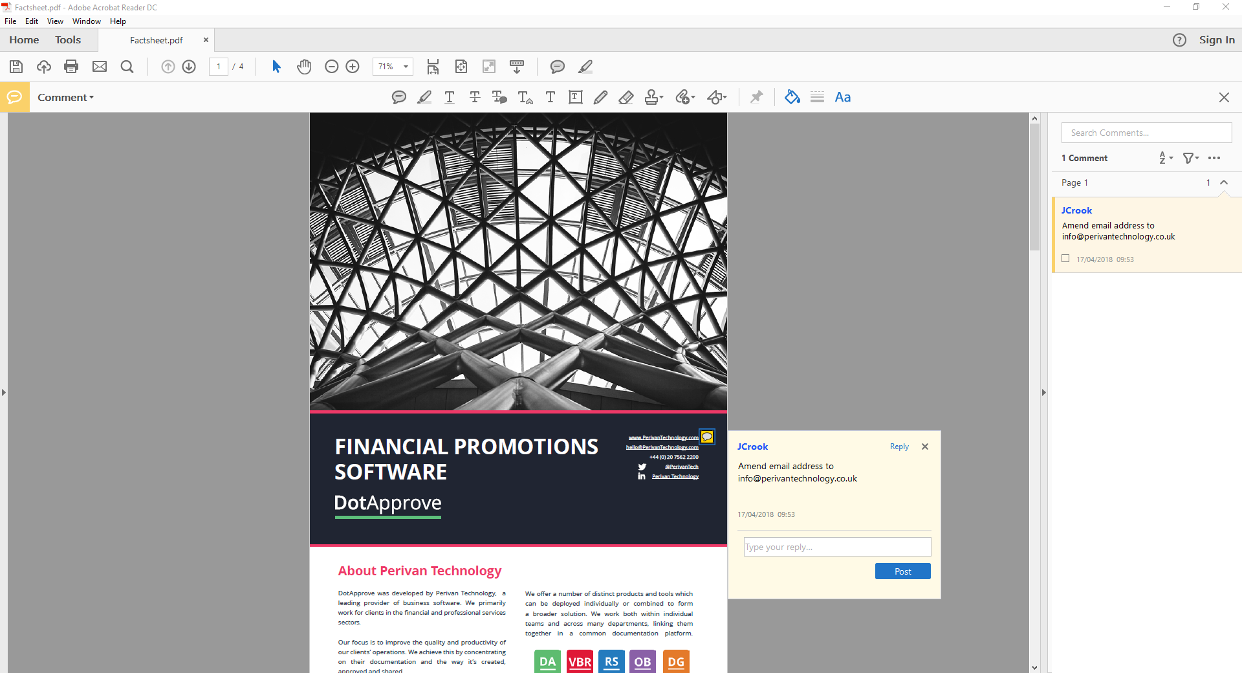1242x673 pixels.
Task: Click the add comment bubble in main toolbar
Action: pyautogui.click(x=558, y=67)
